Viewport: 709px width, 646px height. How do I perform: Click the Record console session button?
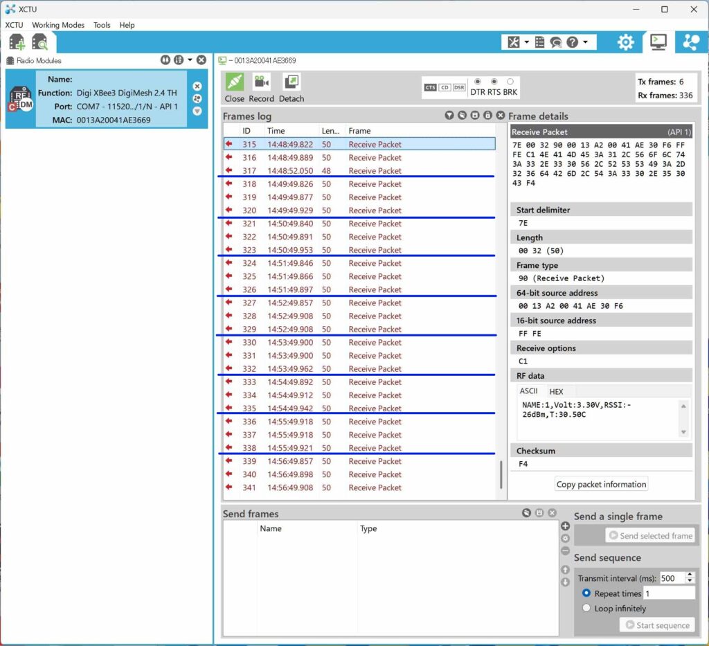click(x=261, y=88)
